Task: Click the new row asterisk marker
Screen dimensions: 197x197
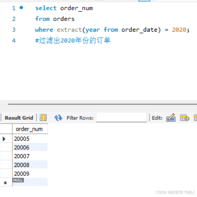Action: [x=5, y=183]
